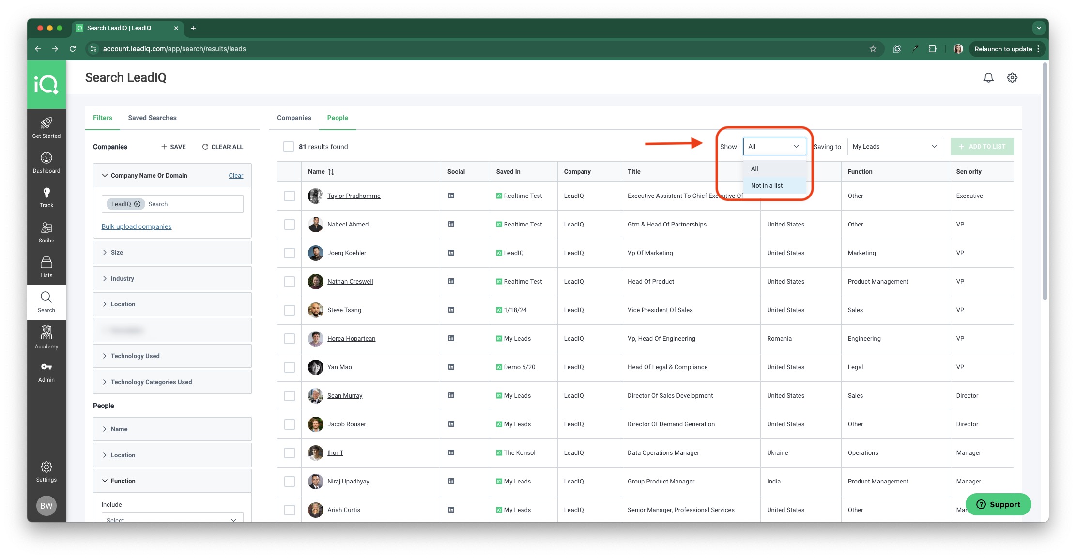Check Taylor Prudhomme's row
The image size is (1076, 558).
[x=290, y=196]
